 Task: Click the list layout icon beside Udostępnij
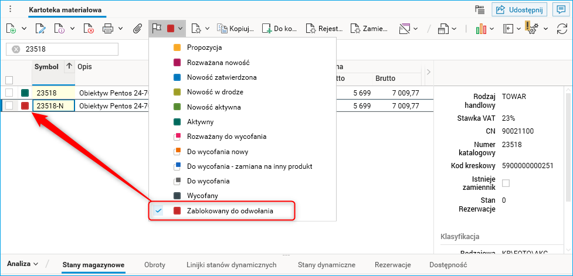[479, 9]
